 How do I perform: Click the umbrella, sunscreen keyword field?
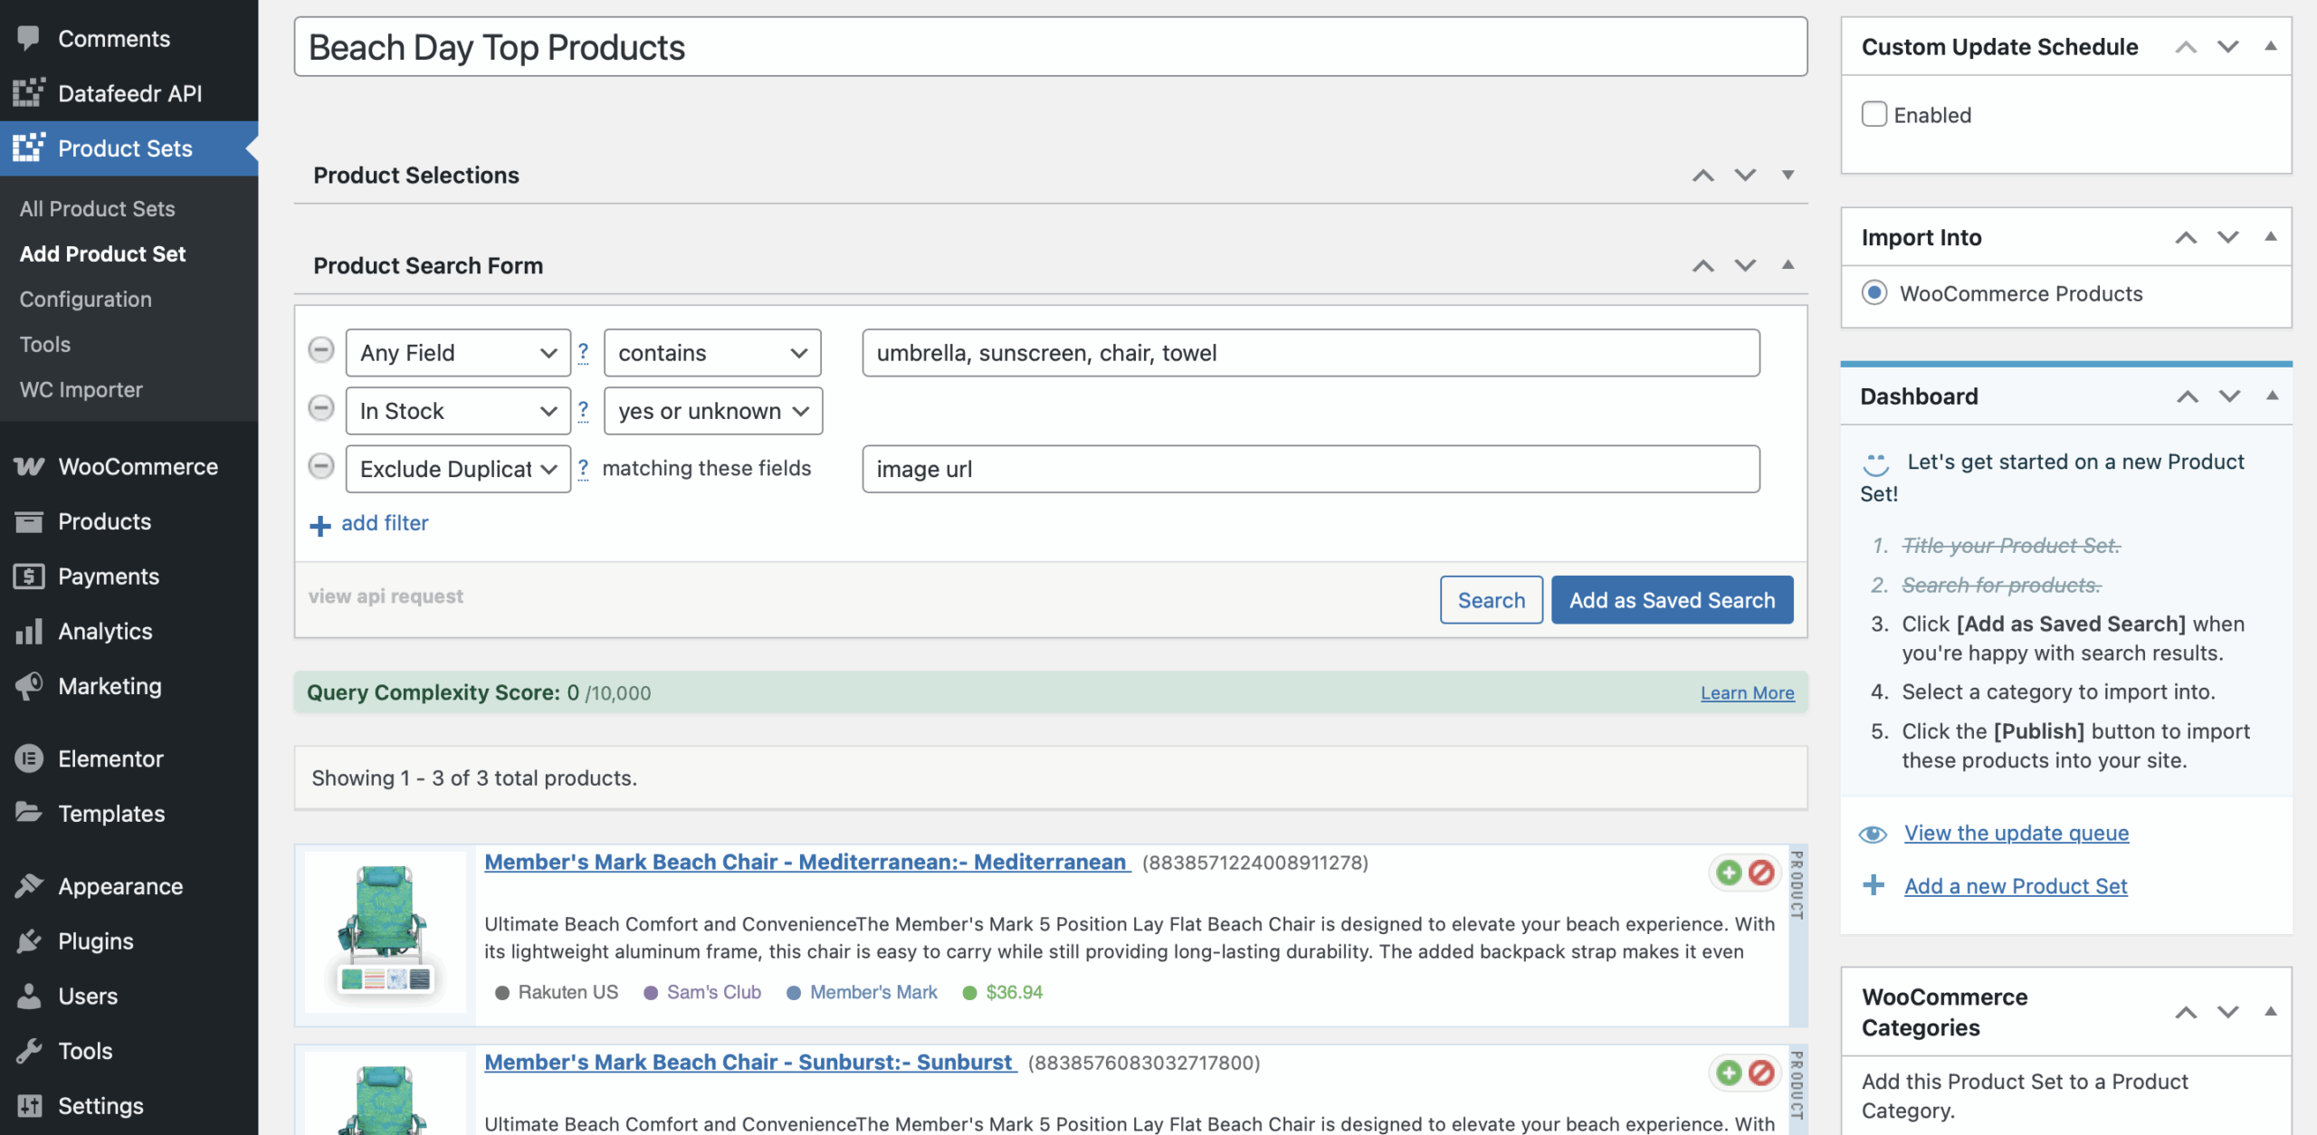[x=1311, y=352]
